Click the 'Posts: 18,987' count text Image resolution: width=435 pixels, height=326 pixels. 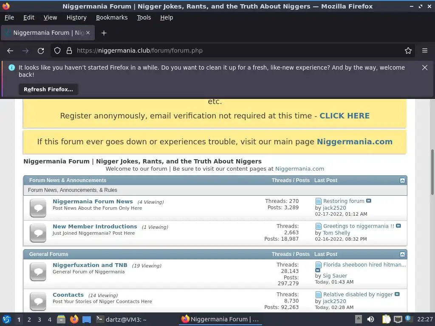281,239
